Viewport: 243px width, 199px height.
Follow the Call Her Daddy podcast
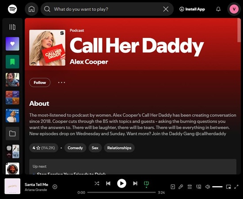click(x=40, y=83)
